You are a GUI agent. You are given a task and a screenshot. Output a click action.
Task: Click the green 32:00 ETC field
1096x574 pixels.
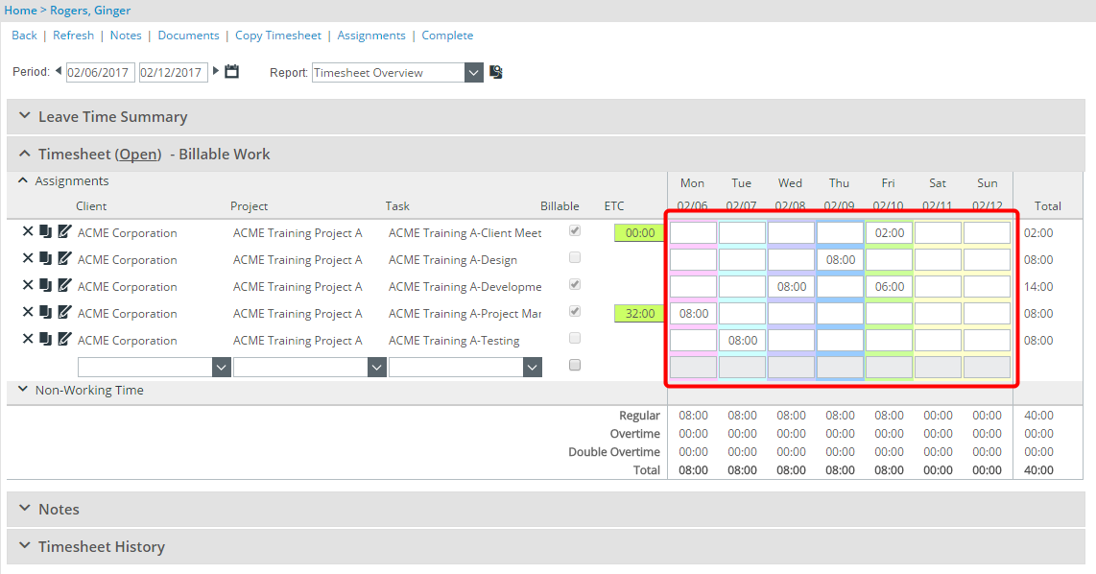click(x=639, y=313)
